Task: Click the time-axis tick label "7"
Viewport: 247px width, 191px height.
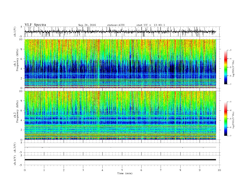Action: (x=161, y=170)
